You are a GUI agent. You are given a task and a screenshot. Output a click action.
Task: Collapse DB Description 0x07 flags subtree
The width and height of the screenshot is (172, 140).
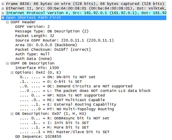[12, 114]
